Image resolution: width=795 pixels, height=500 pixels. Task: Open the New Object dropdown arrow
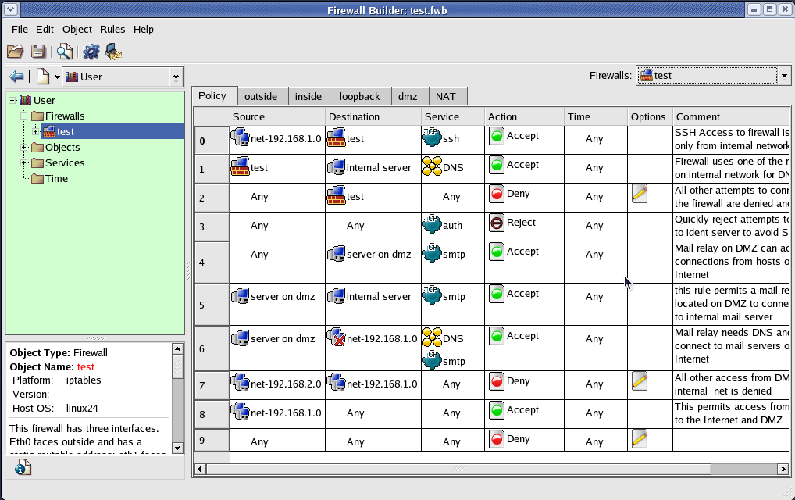57,77
